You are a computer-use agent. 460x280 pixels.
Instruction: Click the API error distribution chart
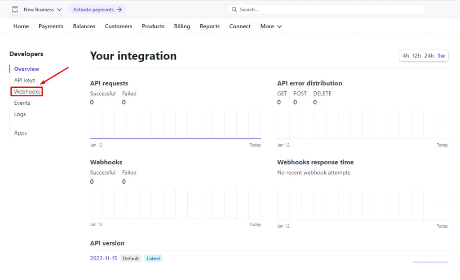363,125
